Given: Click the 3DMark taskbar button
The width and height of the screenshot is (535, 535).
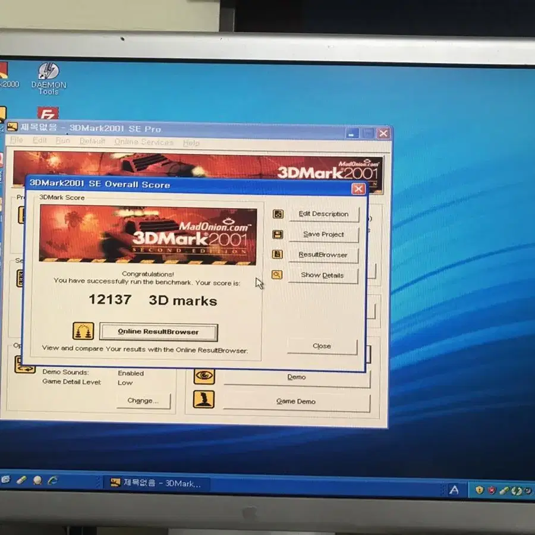Looking at the screenshot, I should [158, 483].
